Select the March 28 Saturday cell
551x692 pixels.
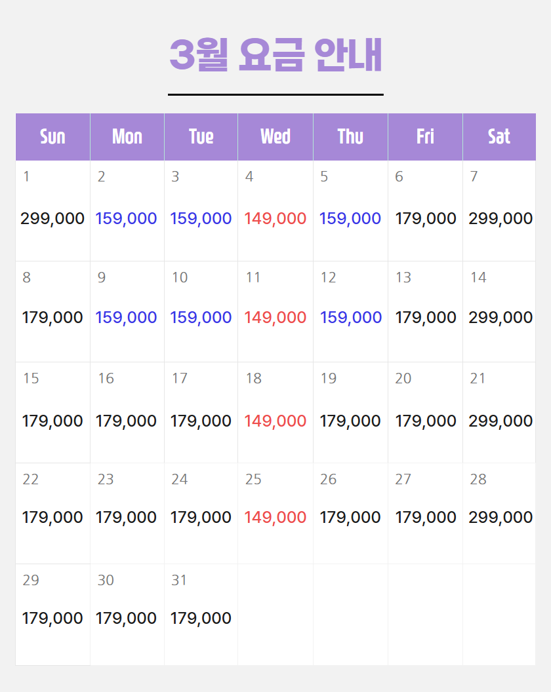[500, 513]
